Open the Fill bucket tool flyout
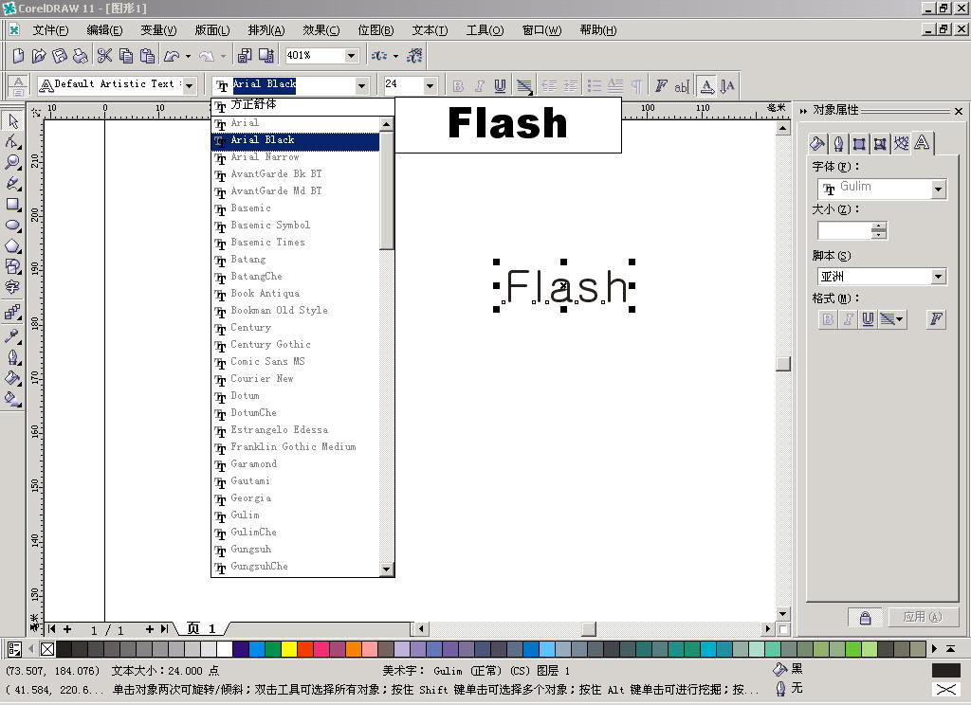The image size is (971, 705). coord(13,378)
